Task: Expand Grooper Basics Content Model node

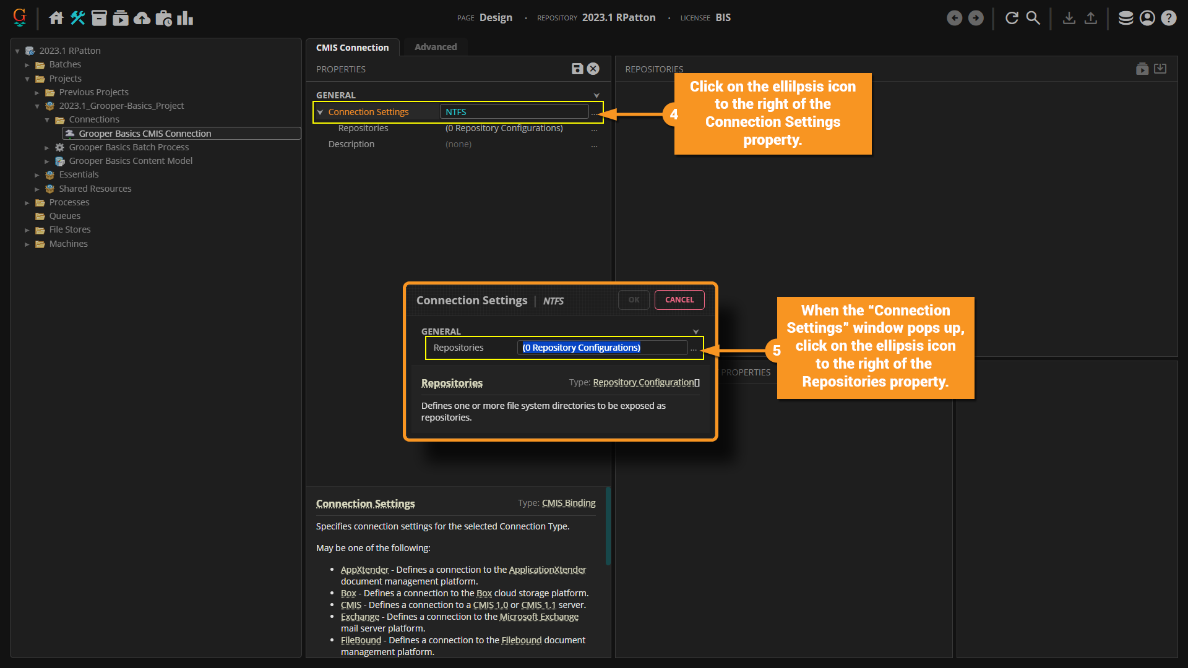Action: 47,161
